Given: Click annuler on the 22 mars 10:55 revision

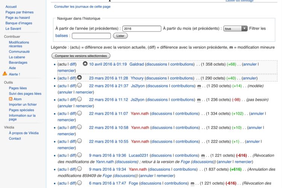Looking at the screenshot, I should (253, 142).
